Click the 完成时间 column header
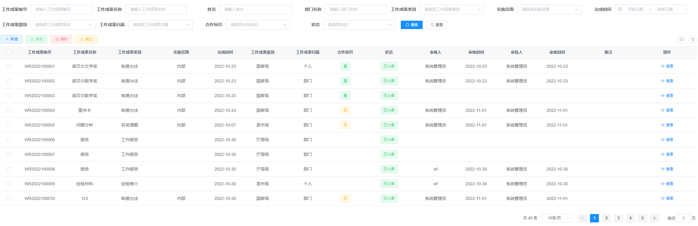The image size is (698, 226). 225,52
